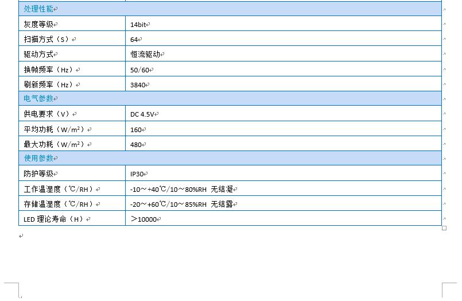Click the DC 4.5V value cell

click(143, 114)
